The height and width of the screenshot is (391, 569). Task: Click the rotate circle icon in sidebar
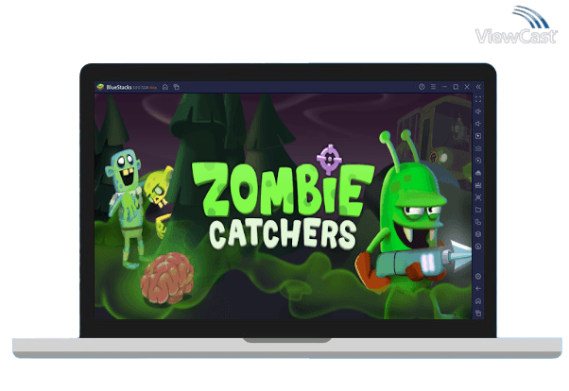tap(478, 246)
